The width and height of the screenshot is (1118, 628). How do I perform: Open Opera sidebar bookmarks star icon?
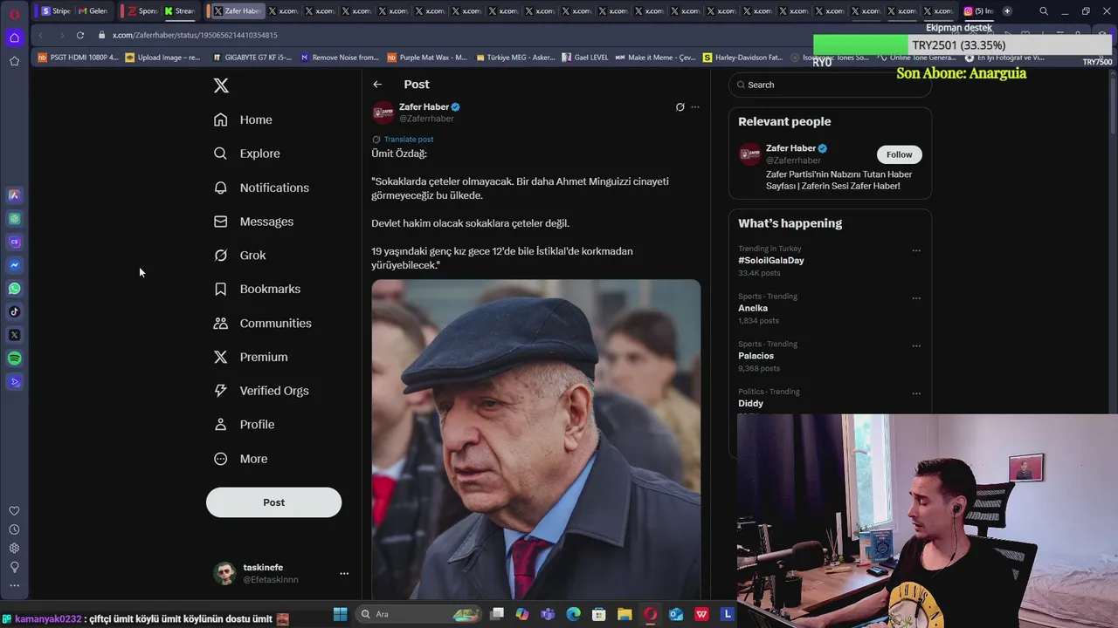14,61
